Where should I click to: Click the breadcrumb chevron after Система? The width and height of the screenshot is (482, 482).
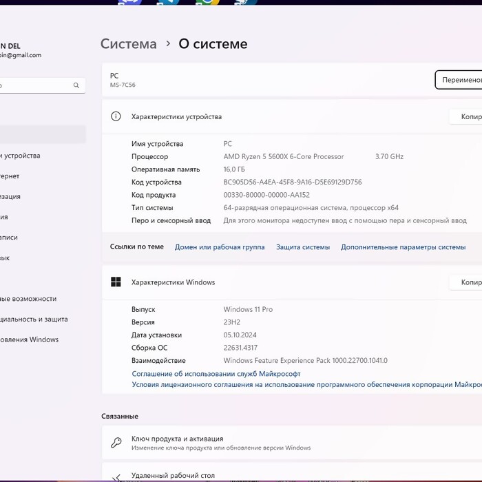pos(168,43)
